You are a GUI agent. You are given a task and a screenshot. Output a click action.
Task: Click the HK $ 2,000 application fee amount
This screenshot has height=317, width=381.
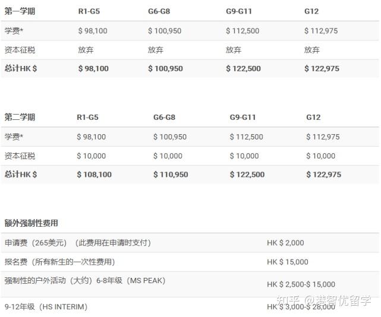point(285,243)
